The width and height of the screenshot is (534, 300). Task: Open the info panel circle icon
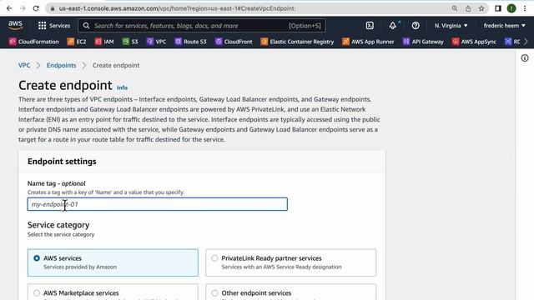(525, 58)
